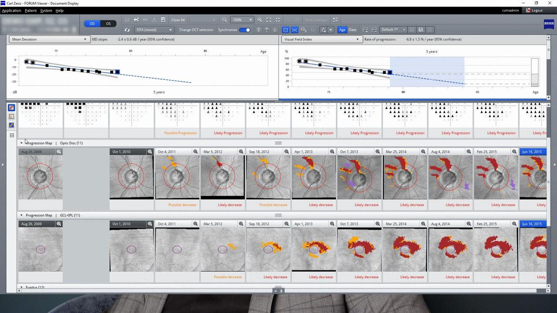Zoom out with the minus magnifier

(225, 20)
